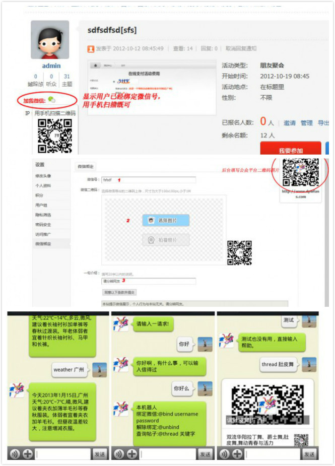Open large QR image card in thread chat
The width and height of the screenshot is (335, 466).
267,404
